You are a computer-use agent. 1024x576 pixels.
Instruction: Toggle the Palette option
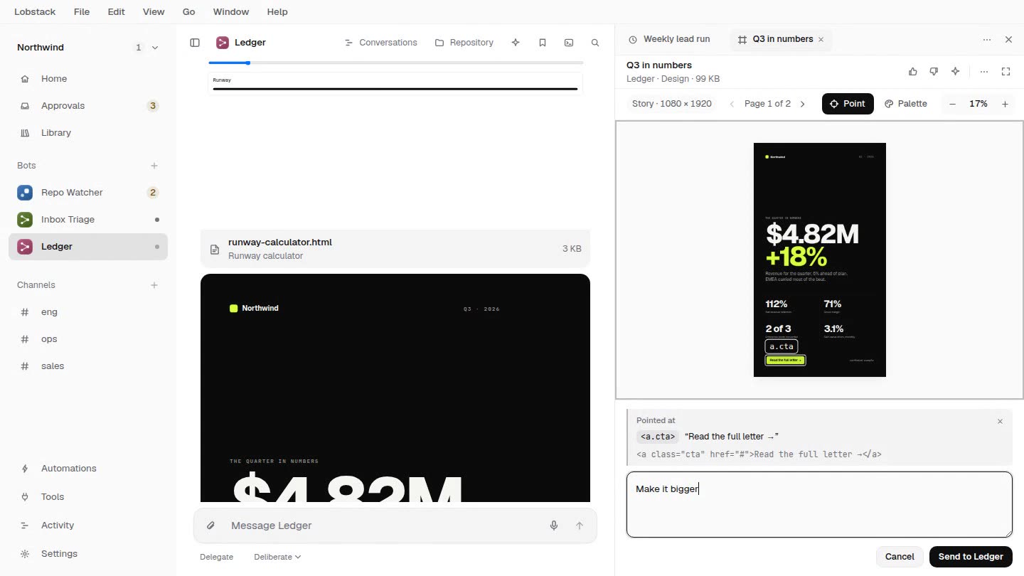point(906,104)
